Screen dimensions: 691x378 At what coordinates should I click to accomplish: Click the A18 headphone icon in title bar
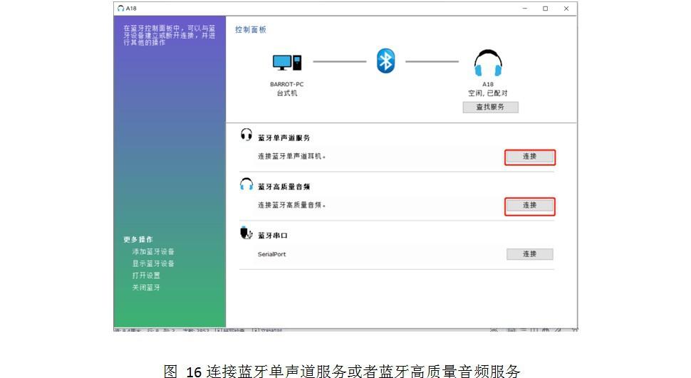point(120,9)
